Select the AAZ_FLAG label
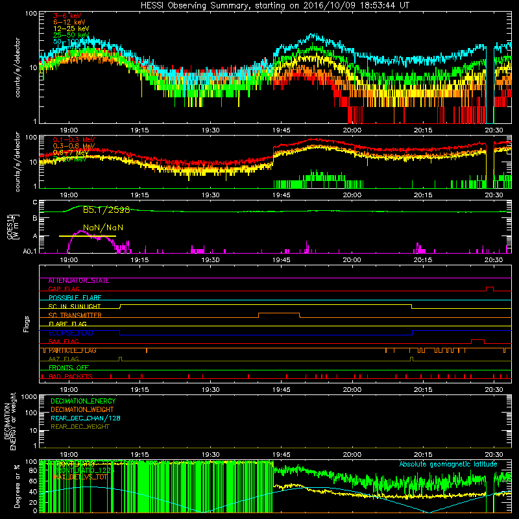 [x=64, y=359]
